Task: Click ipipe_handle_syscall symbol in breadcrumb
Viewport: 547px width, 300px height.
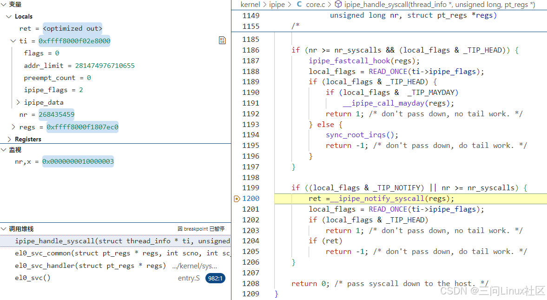Action: pos(440,5)
